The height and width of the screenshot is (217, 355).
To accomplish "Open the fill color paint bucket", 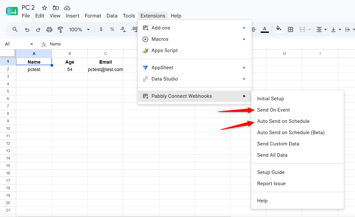I will tap(279, 29).
